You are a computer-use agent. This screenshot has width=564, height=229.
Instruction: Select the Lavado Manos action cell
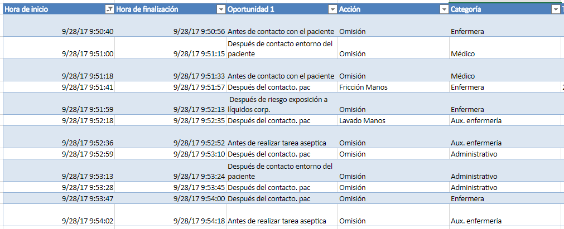click(x=361, y=121)
